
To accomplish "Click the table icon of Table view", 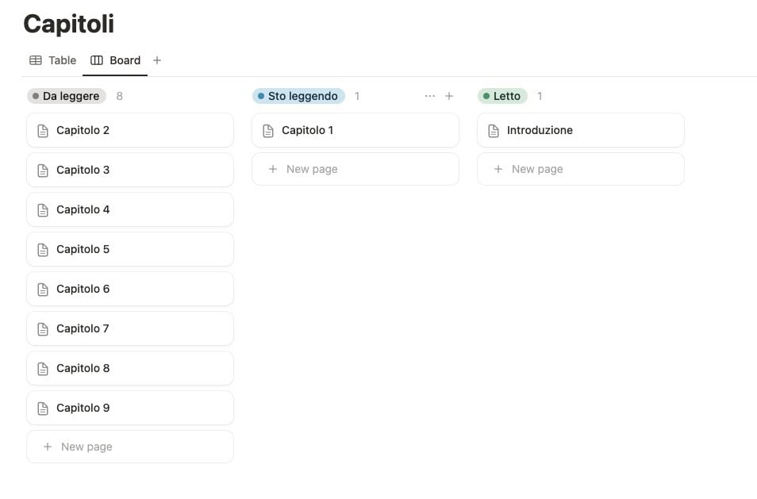I will (36, 60).
